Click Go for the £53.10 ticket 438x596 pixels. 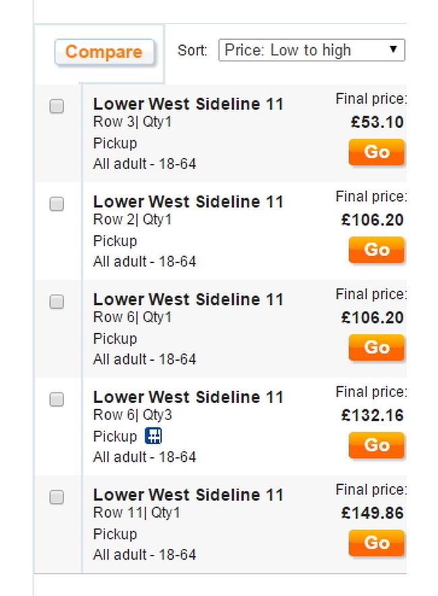point(376,152)
